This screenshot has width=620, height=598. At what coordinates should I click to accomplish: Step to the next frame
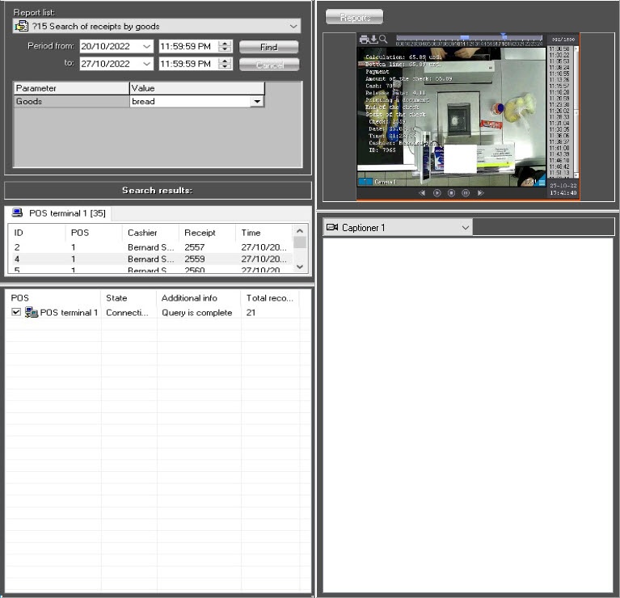480,193
